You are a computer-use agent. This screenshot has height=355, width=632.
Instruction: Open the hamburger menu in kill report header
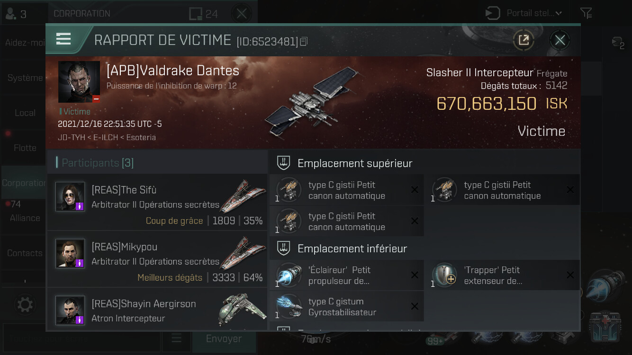(63, 39)
